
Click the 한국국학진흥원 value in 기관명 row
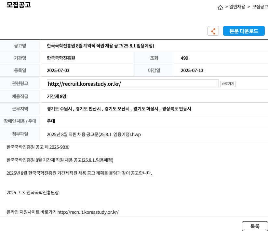coord(61,58)
